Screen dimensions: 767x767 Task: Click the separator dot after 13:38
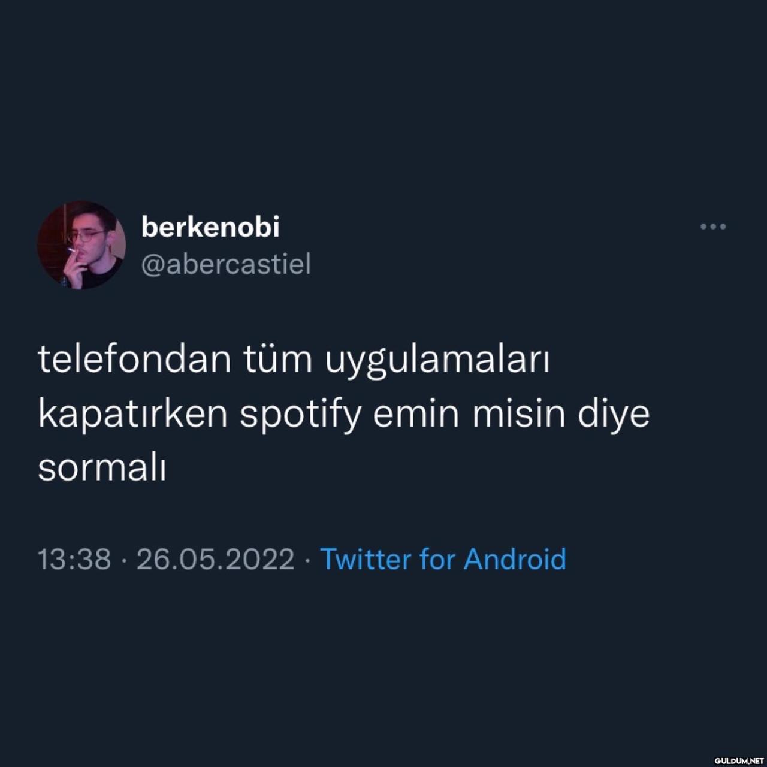coord(124,561)
